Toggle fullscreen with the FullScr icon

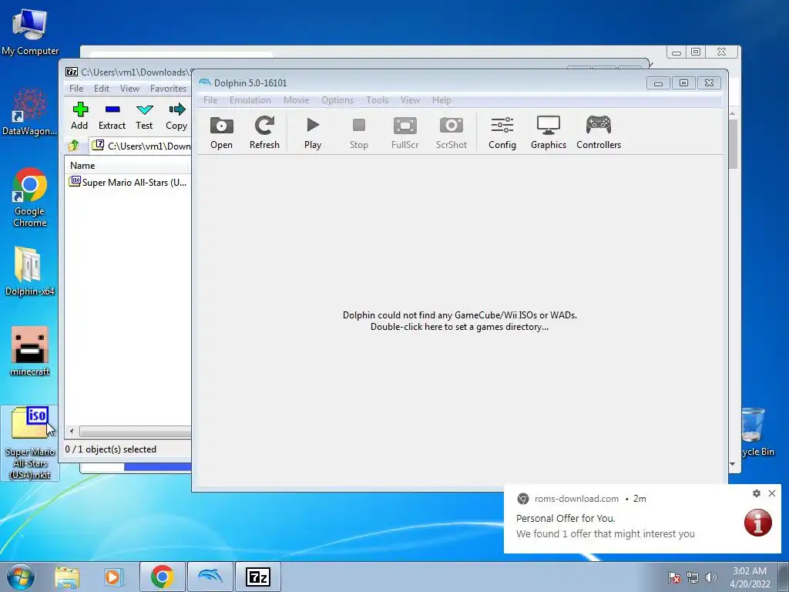[405, 133]
